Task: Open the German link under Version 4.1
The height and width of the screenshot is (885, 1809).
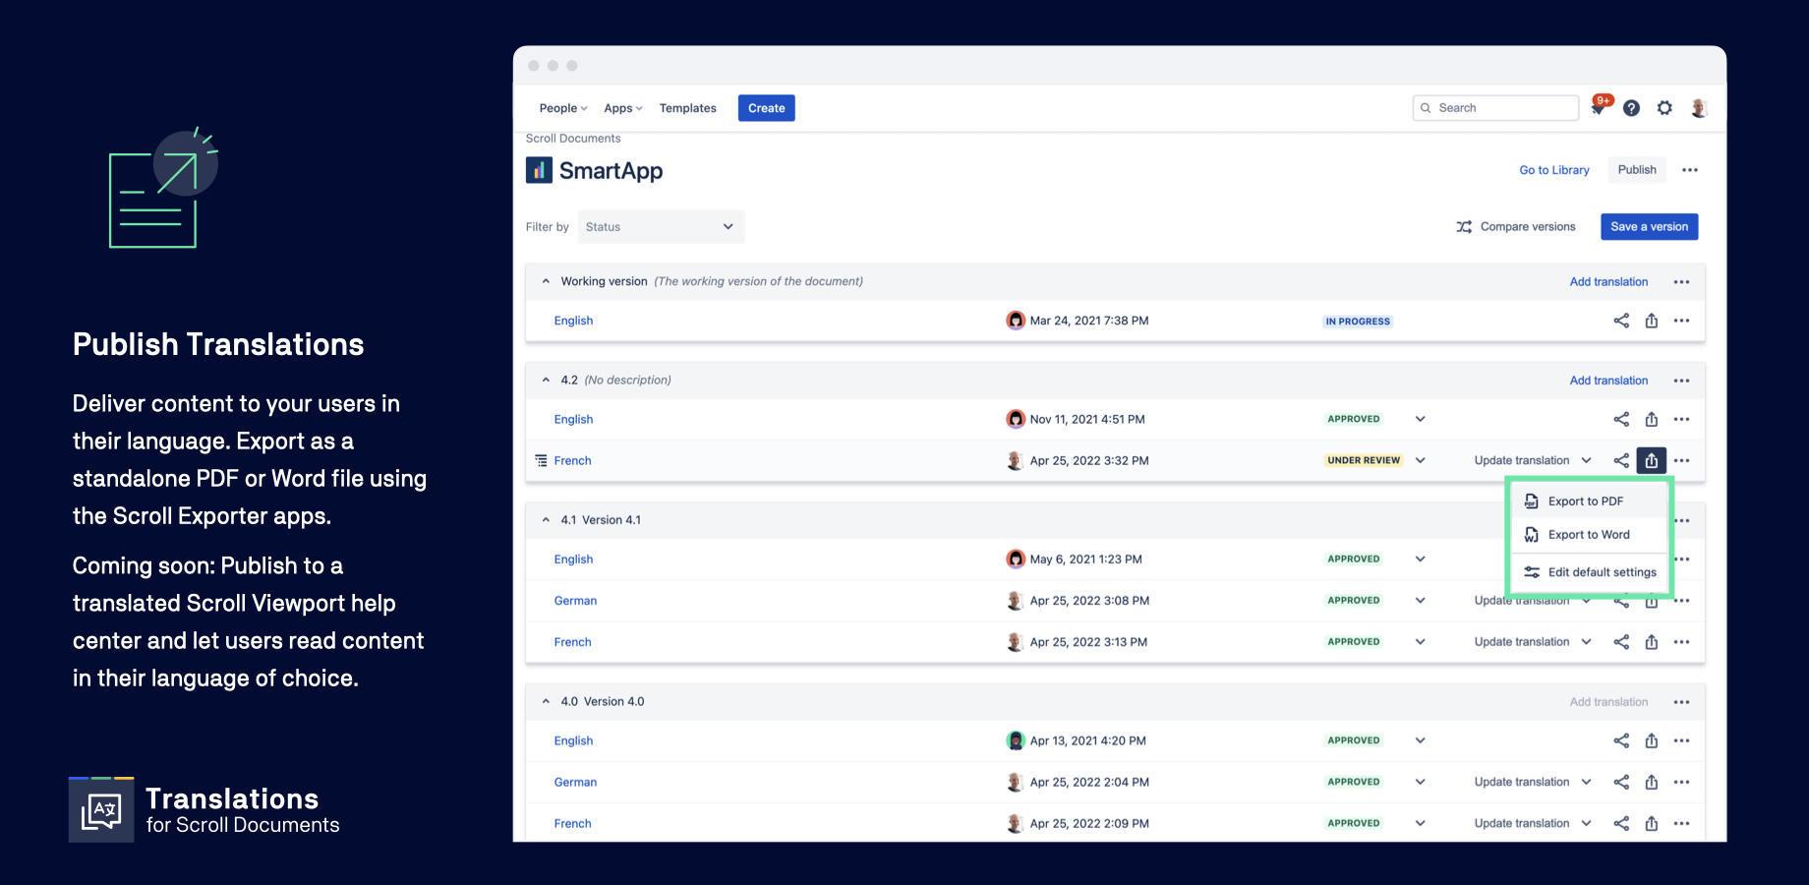Action: [575, 601]
